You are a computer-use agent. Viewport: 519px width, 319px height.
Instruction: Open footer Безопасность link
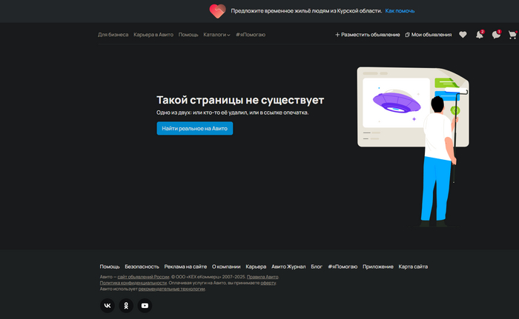click(x=142, y=266)
